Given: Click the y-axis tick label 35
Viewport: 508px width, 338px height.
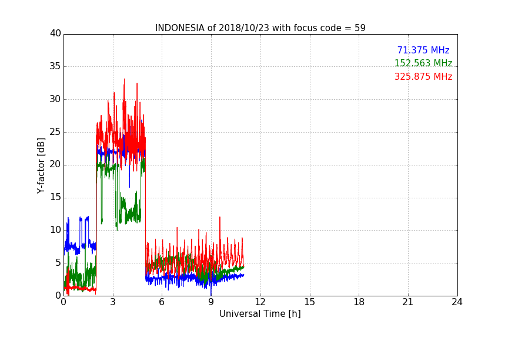Looking at the screenshot, I should (55, 66).
